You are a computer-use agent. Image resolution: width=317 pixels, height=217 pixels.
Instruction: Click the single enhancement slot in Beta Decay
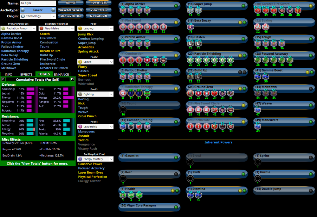(190, 27)
